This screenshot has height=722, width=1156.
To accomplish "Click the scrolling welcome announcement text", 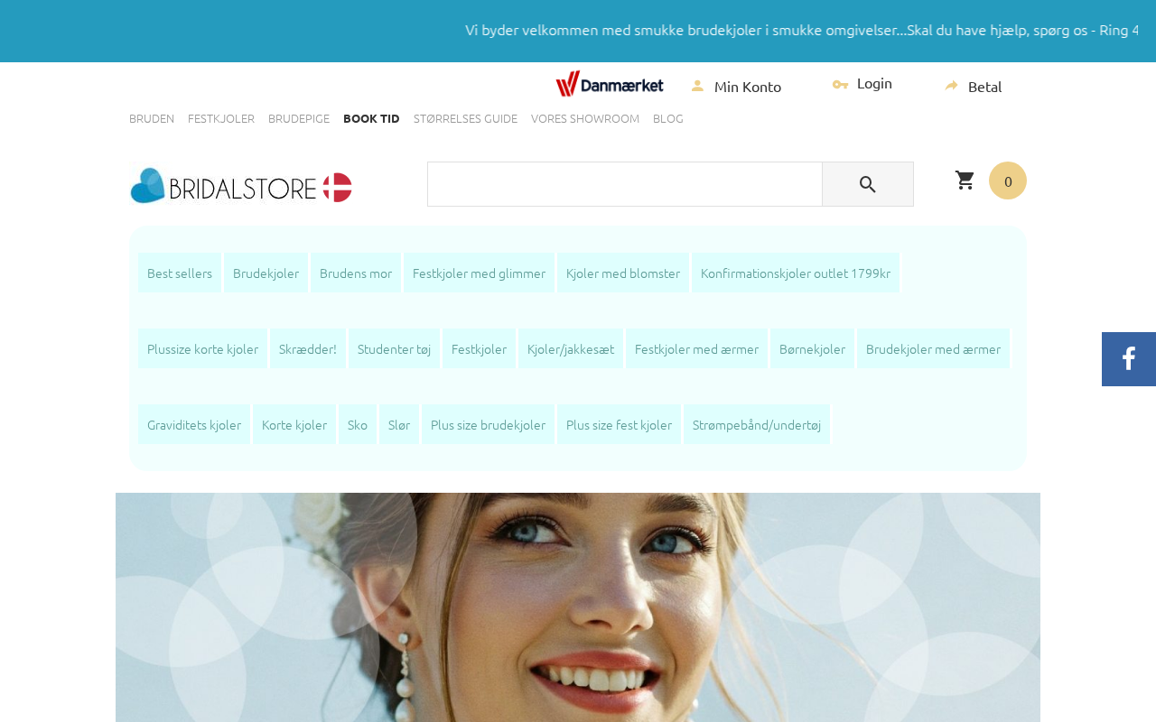I will (x=802, y=30).
